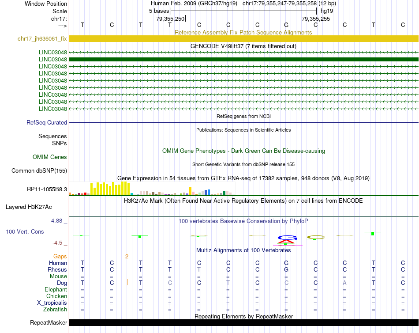
Task: Click the Elephant species label
Action: pos(56,289)
